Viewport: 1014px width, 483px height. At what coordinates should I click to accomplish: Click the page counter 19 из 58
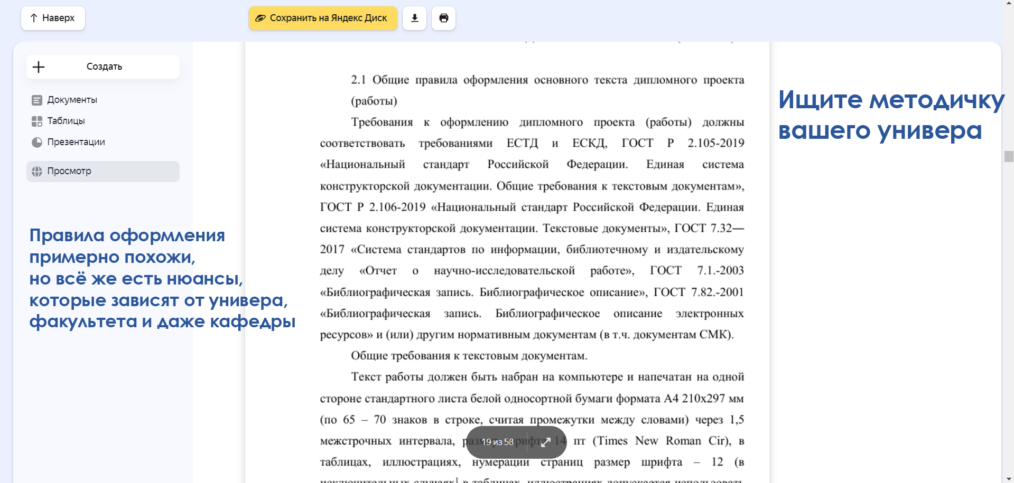(497, 442)
